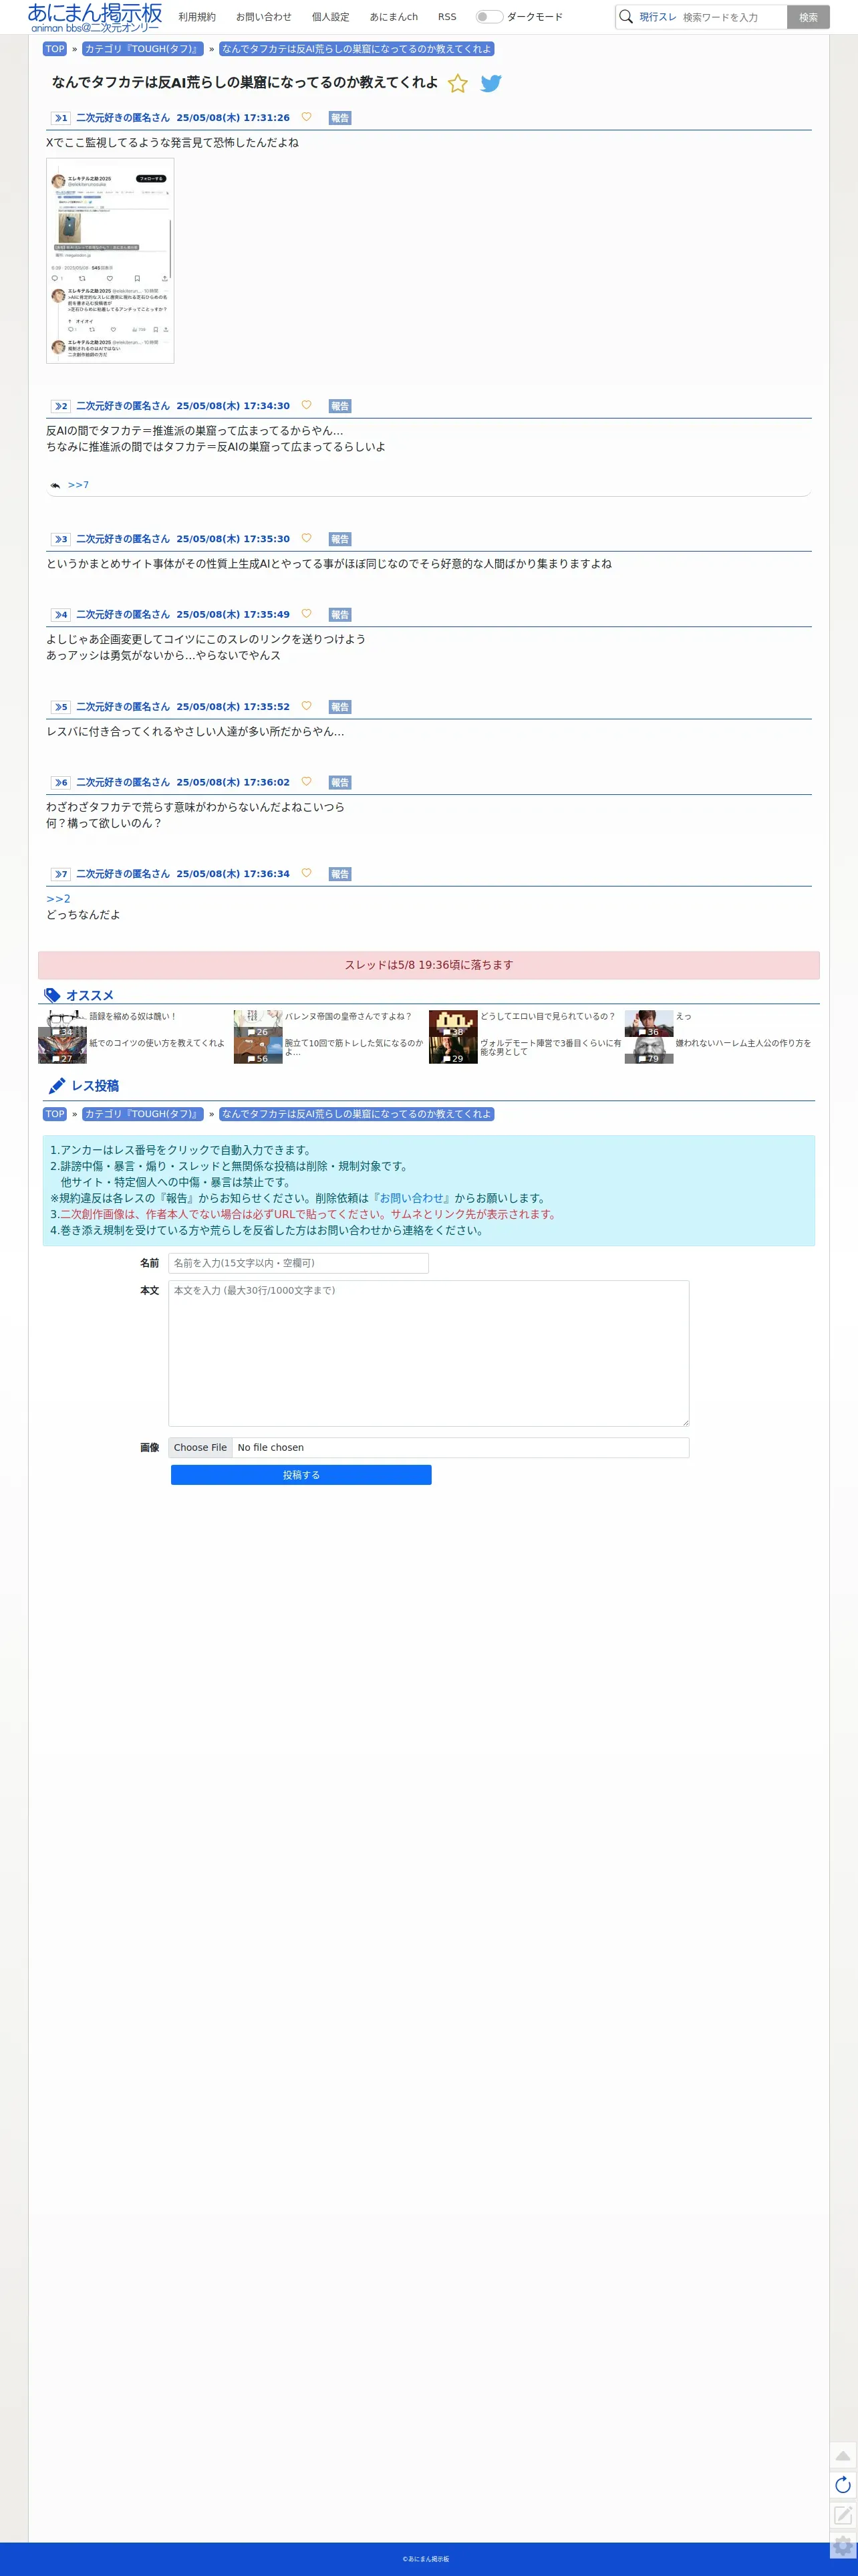The image size is (858, 2576).
Task: Follow the >>2 quote link in post 7
Action: click(58, 899)
